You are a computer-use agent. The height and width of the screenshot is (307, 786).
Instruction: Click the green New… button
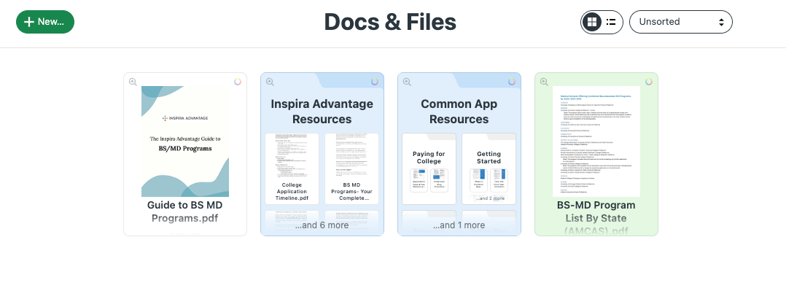pyautogui.click(x=45, y=22)
